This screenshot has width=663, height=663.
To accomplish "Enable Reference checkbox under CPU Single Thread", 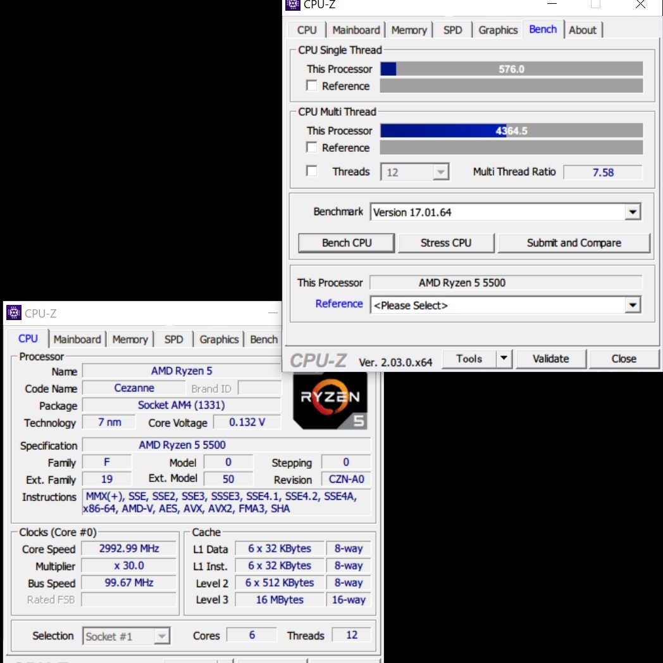I will click(312, 86).
